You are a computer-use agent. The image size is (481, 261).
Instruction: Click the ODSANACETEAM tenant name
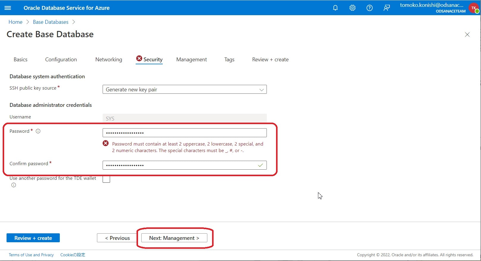point(451,11)
